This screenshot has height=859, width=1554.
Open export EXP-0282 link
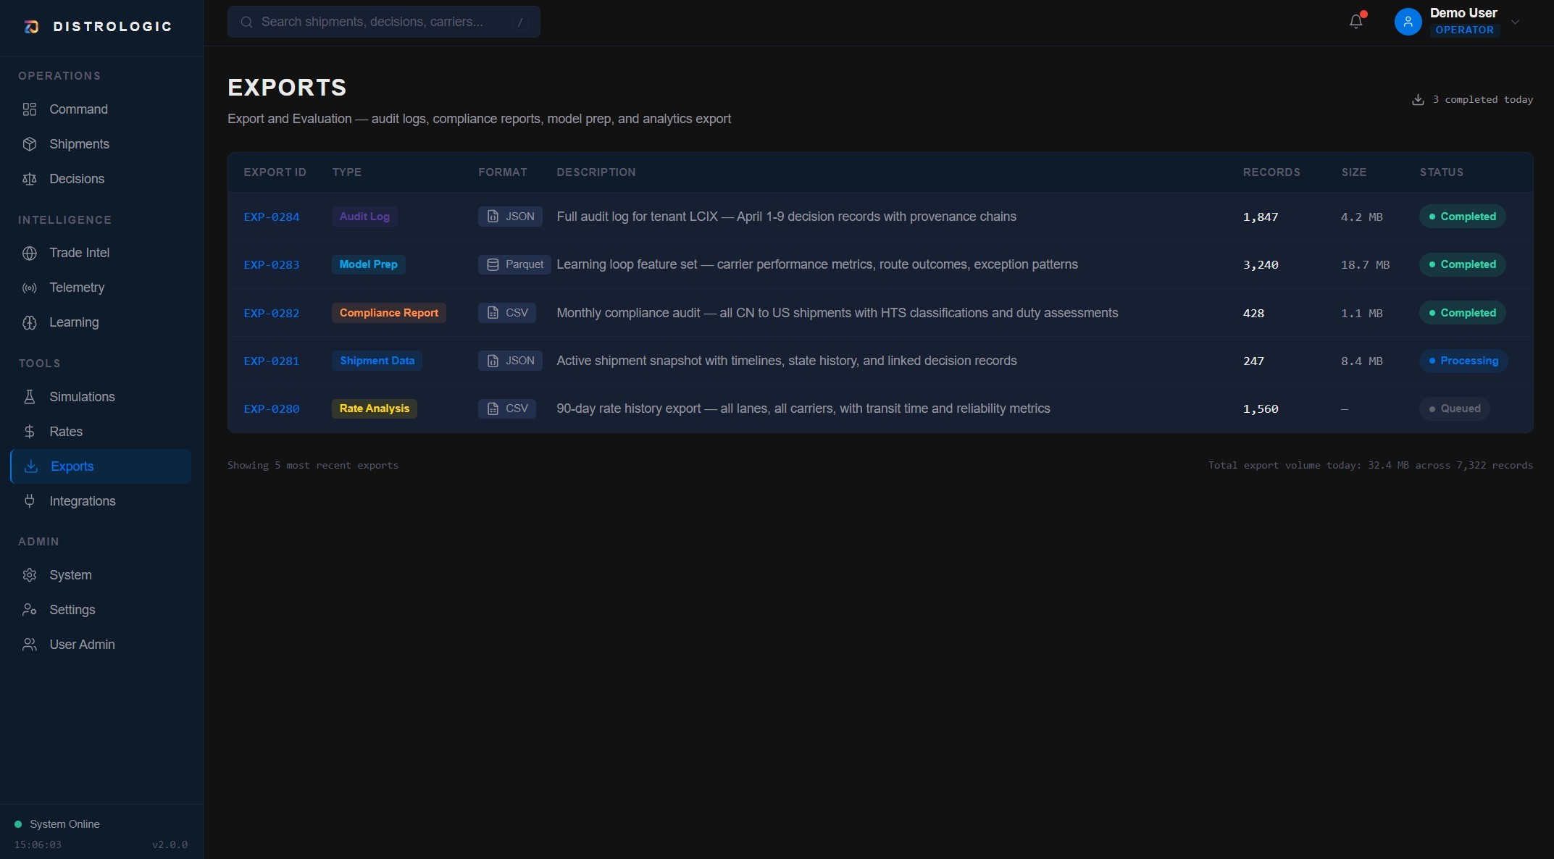click(x=272, y=313)
